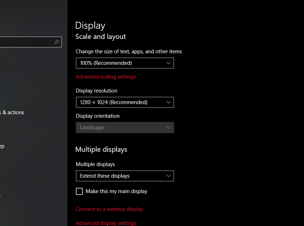Click the Make this my main display label

click(x=116, y=191)
